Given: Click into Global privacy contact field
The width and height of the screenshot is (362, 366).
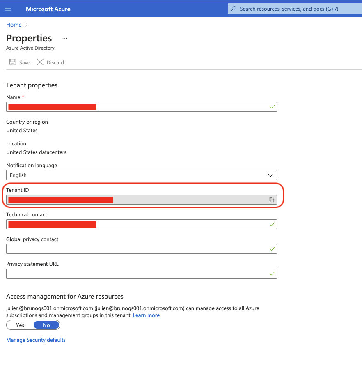Looking at the screenshot, I should tap(141, 249).
